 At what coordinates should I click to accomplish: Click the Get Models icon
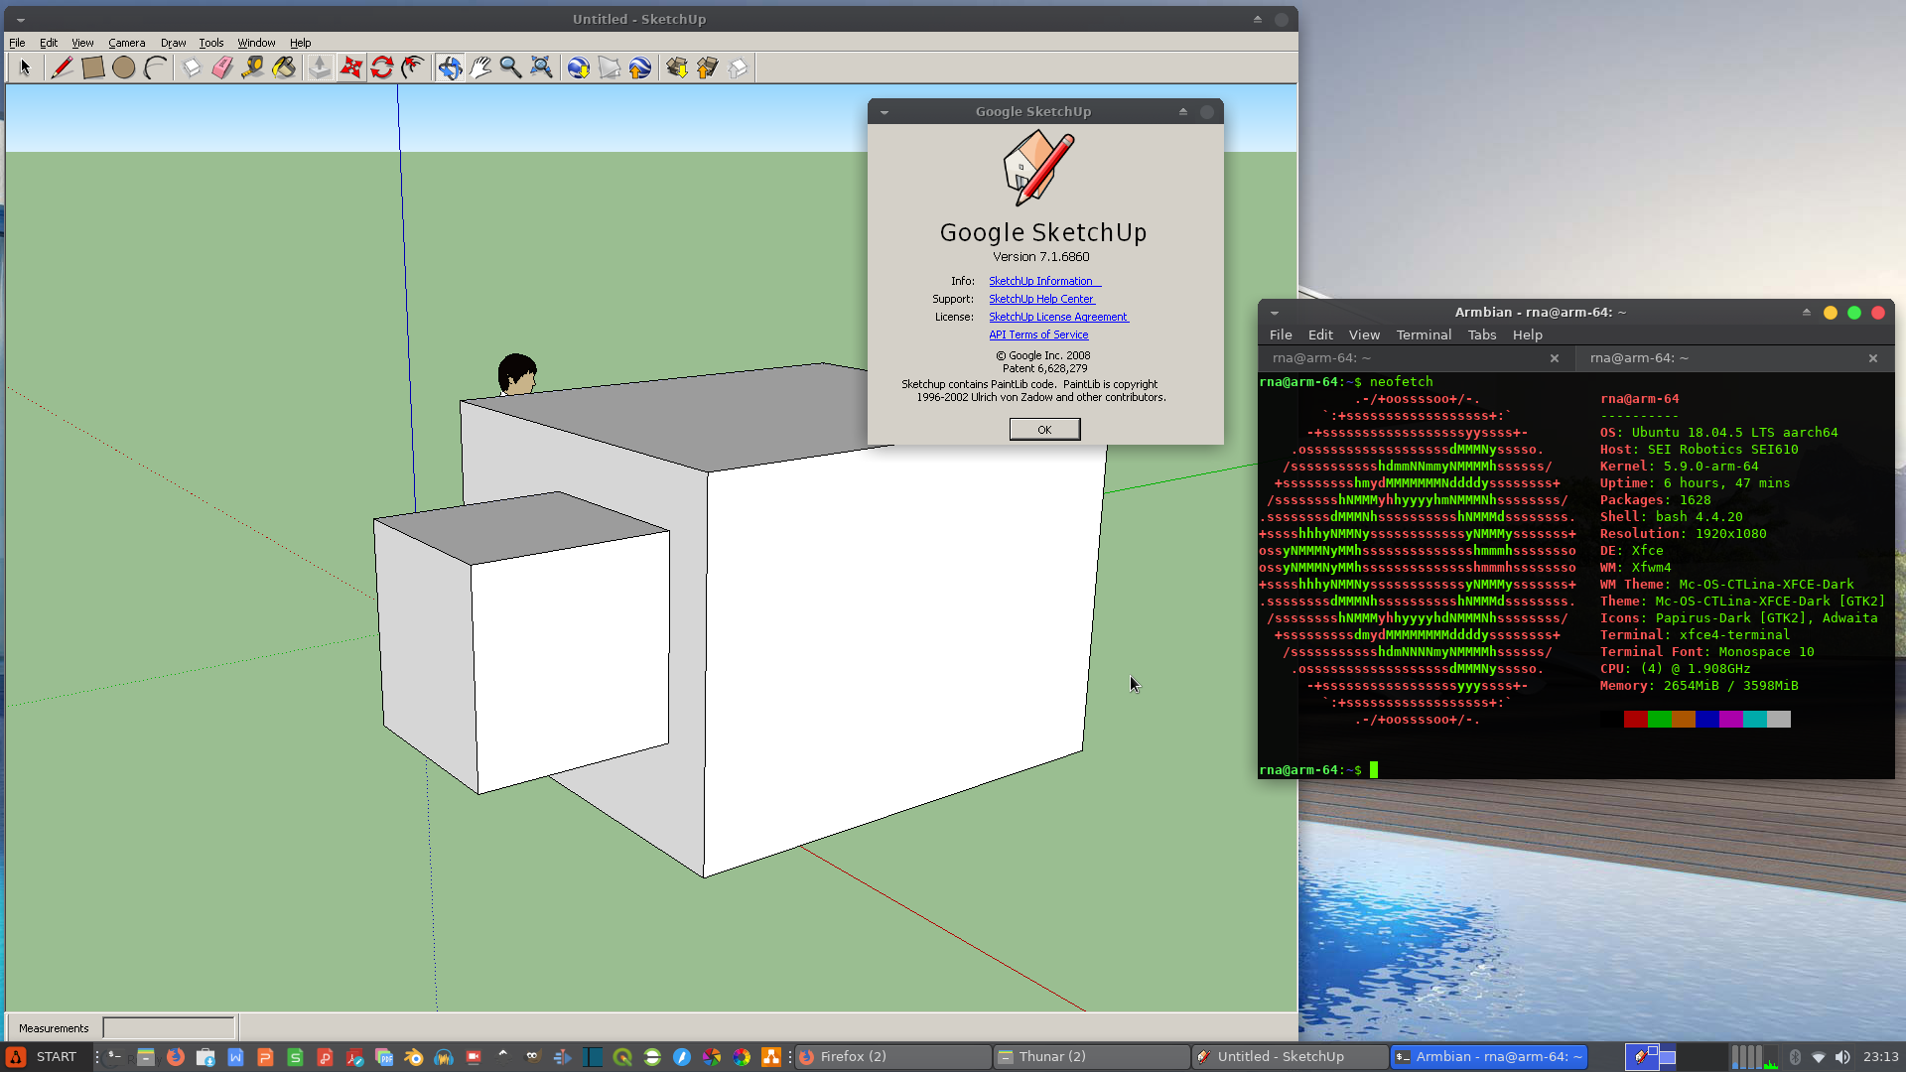coord(676,67)
